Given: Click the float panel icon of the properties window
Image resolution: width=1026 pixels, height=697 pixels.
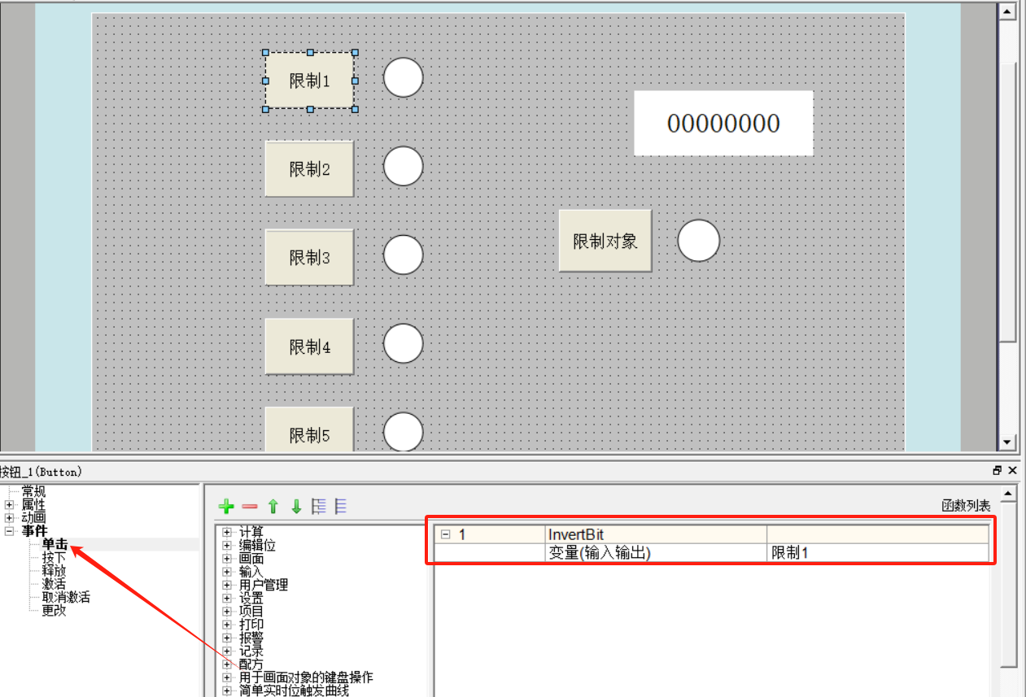Looking at the screenshot, I should pyautogui.click(x=998, y=470).
